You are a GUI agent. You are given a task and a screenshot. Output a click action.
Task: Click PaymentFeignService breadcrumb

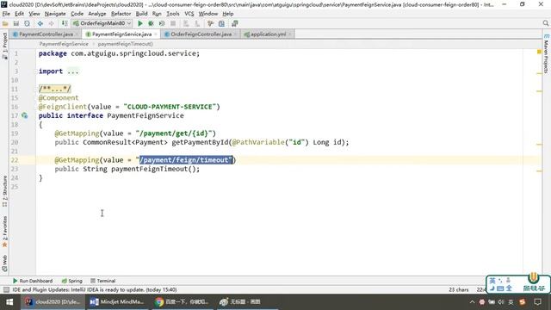[64, 44]
